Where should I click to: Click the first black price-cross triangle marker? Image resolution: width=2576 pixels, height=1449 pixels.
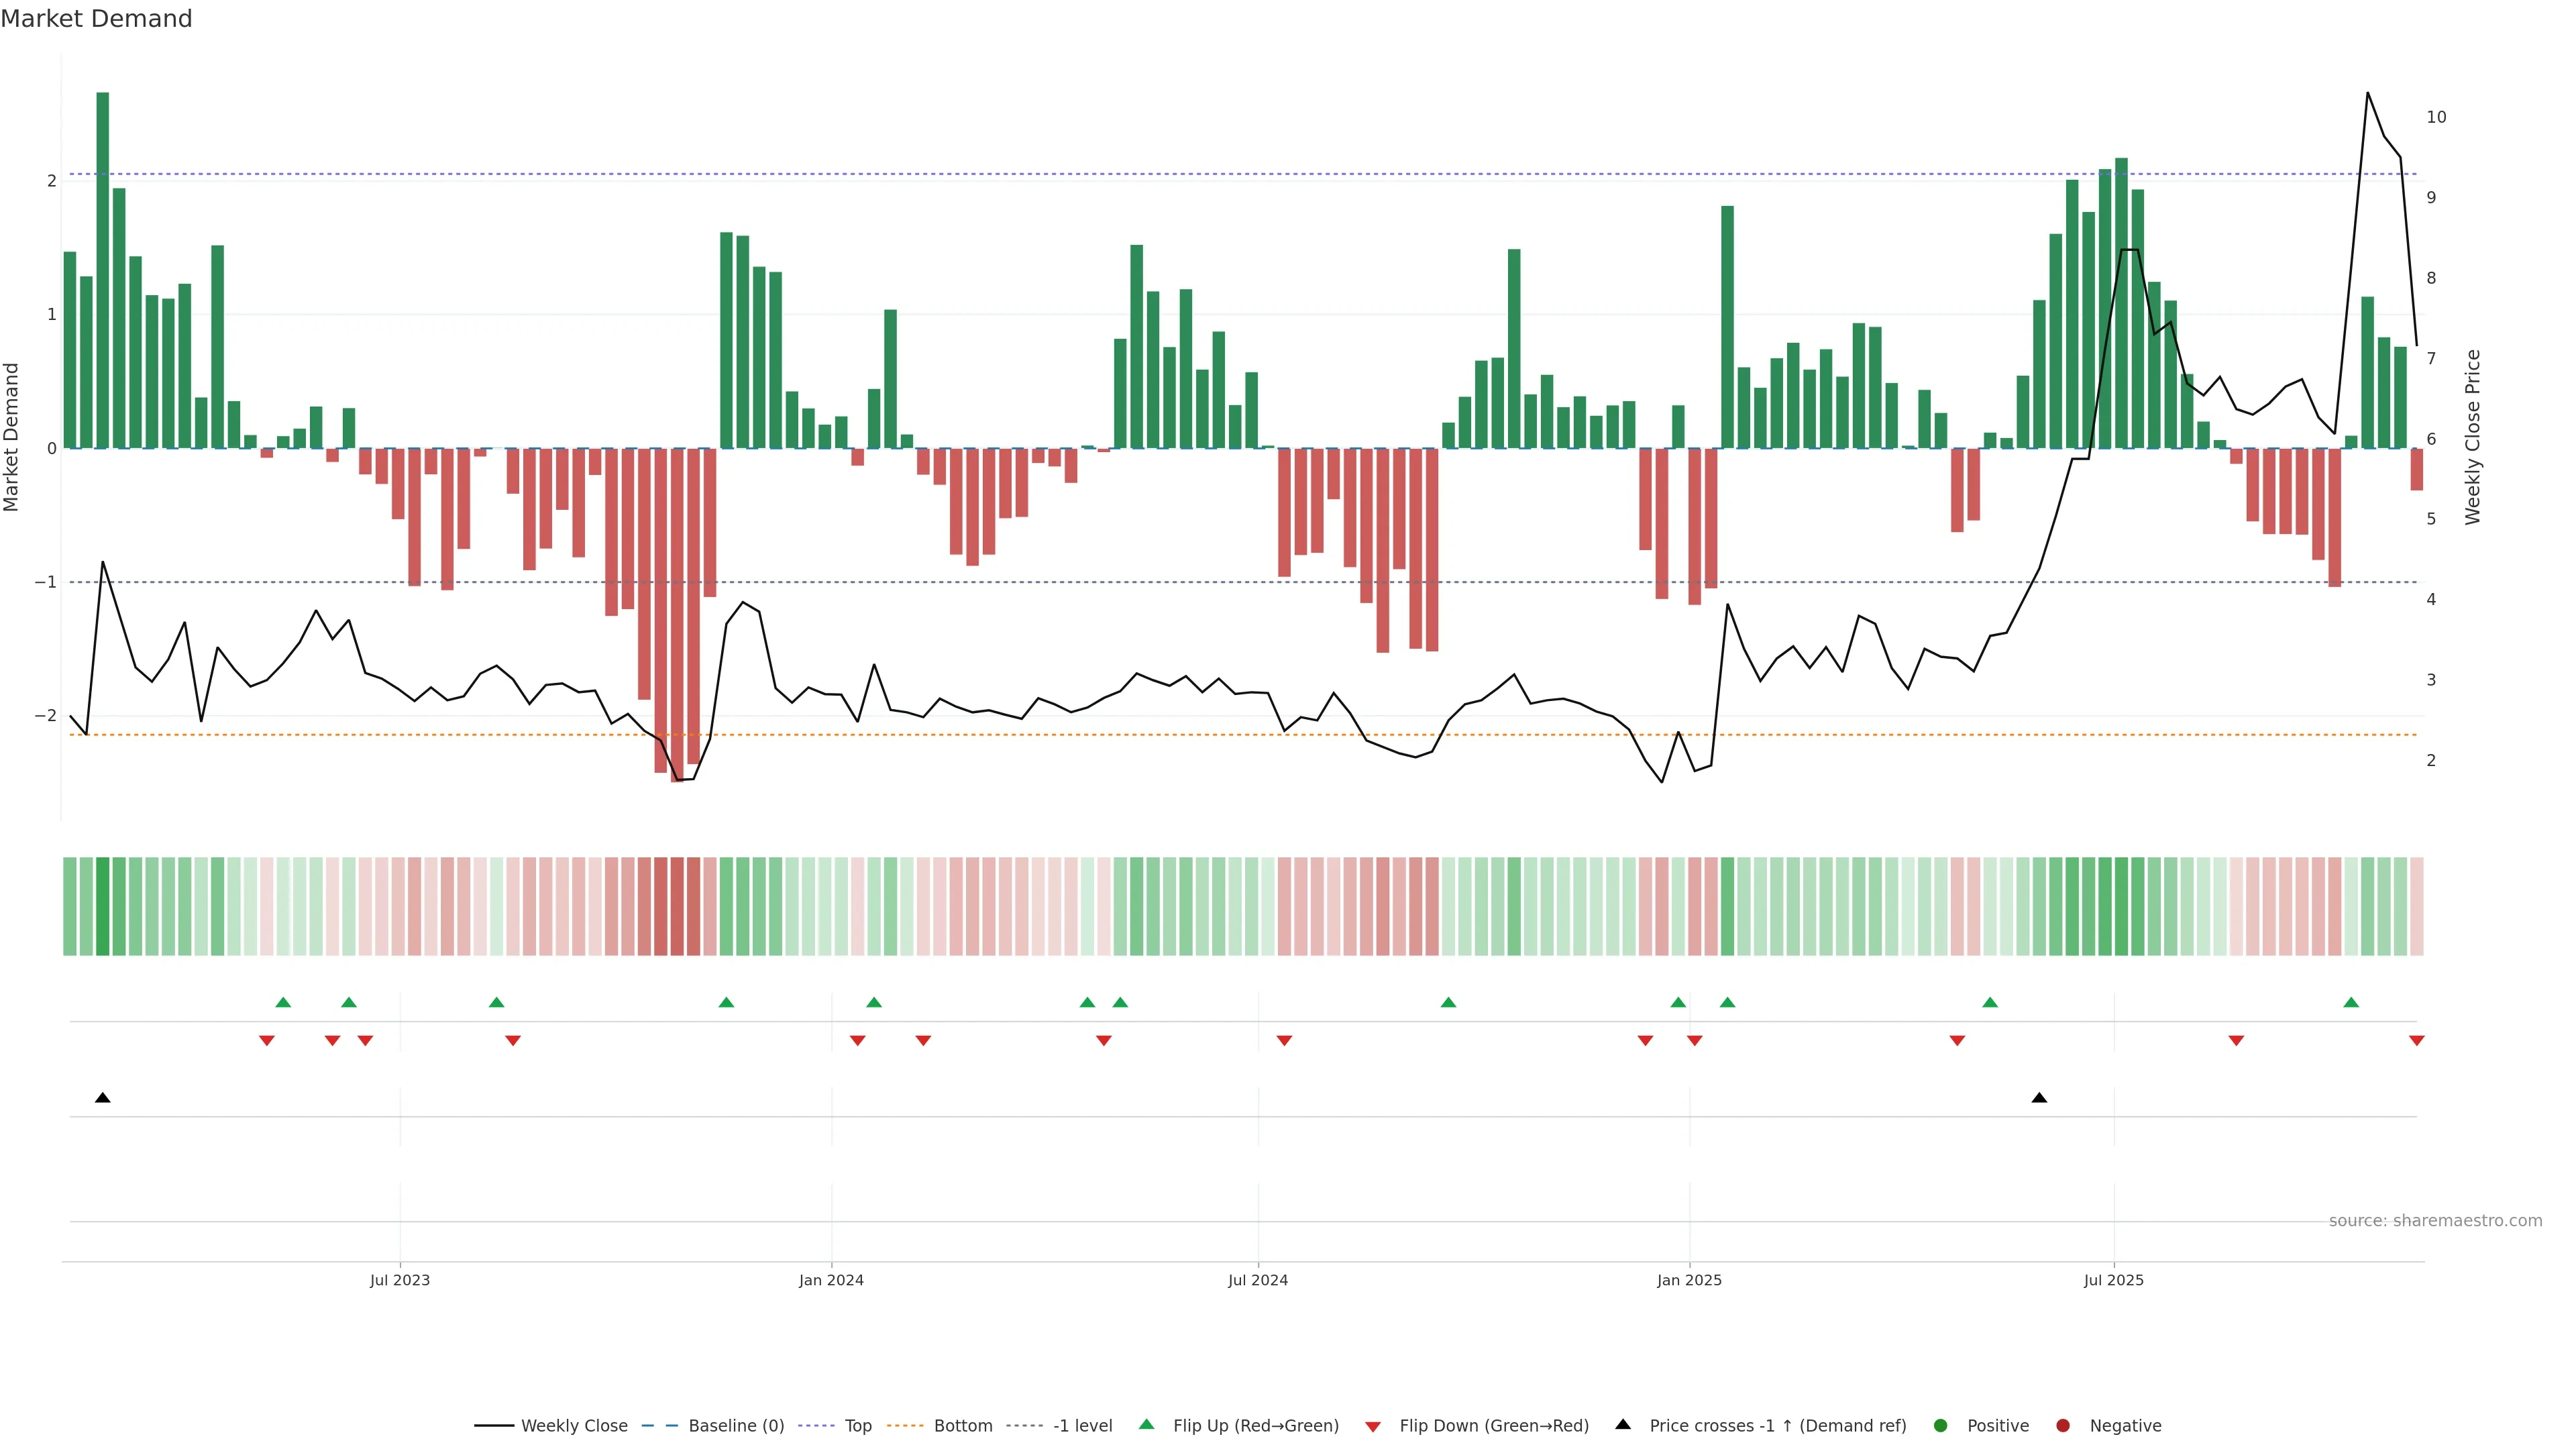pos(102,1098)
